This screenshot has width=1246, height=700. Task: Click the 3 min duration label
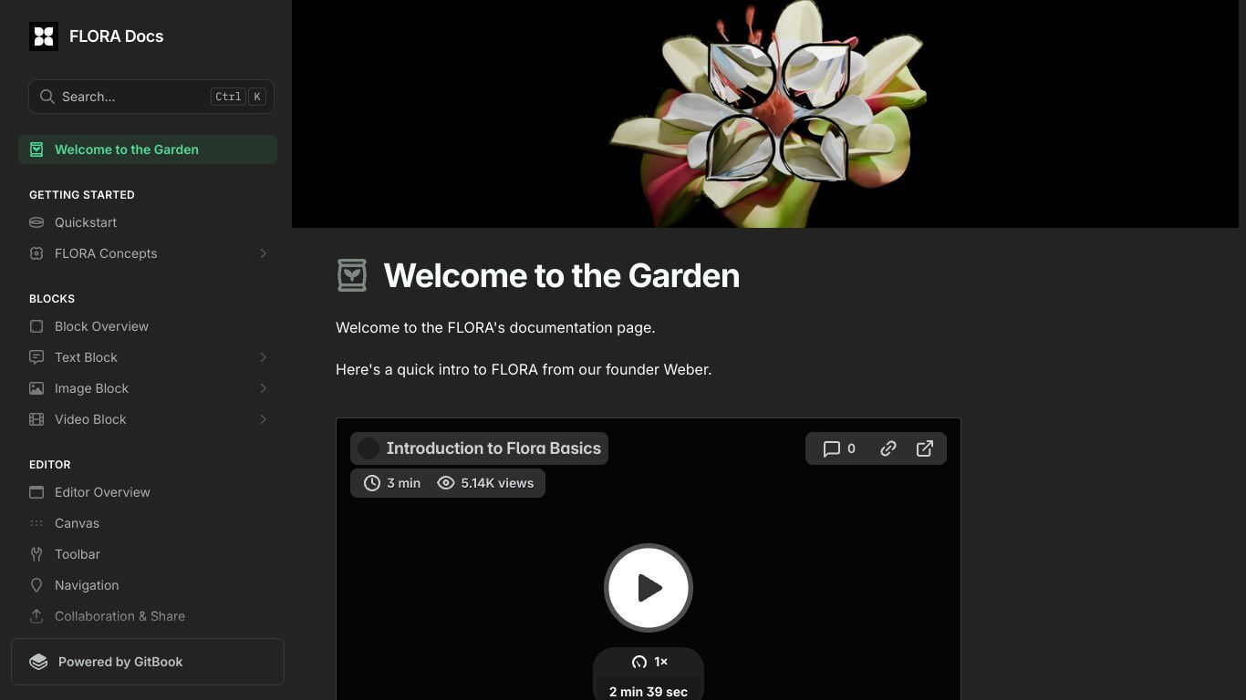(x=403, y=483)
